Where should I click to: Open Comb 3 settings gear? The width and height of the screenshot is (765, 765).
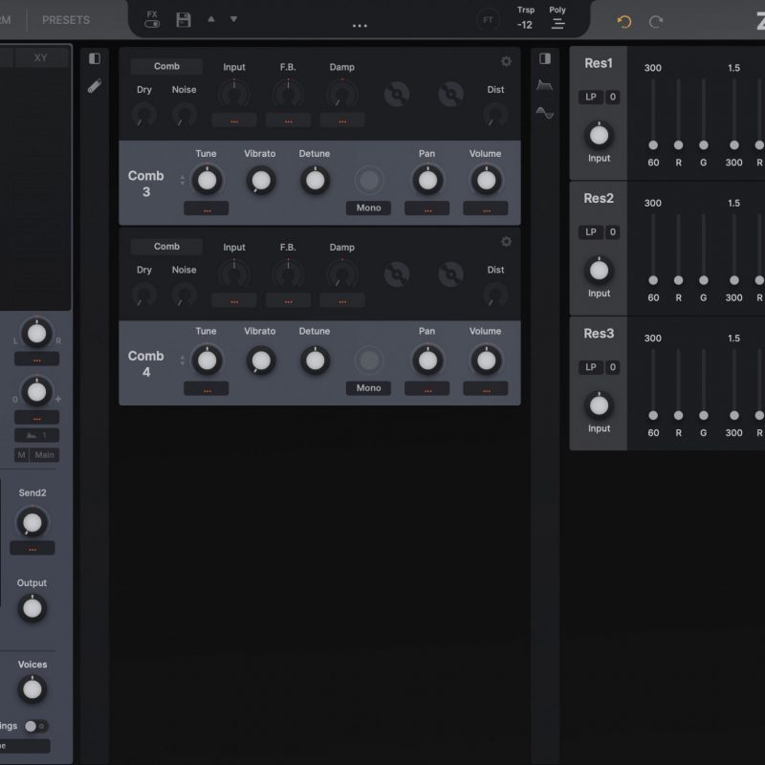pos(506,62)
